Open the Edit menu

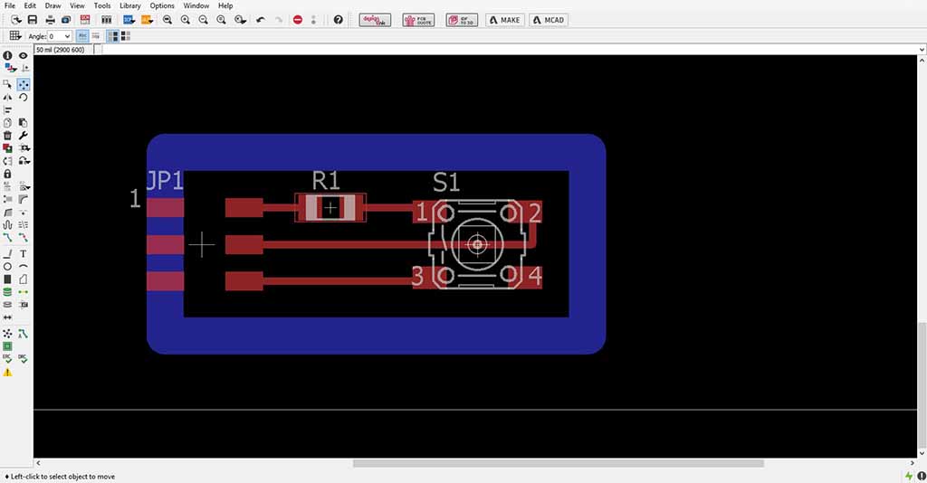coord(30,5)
